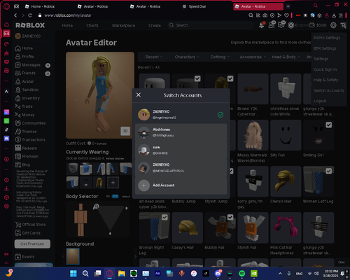Viewport: 350px width, 280px height.
Task: Open the notifications bell icon
Action: (262, 25)
